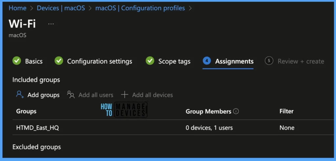Viewport: 336px width, 161px height.
Task: Open the None filter link for HTMD_East_HQ
Action: (x=287, y=128)
